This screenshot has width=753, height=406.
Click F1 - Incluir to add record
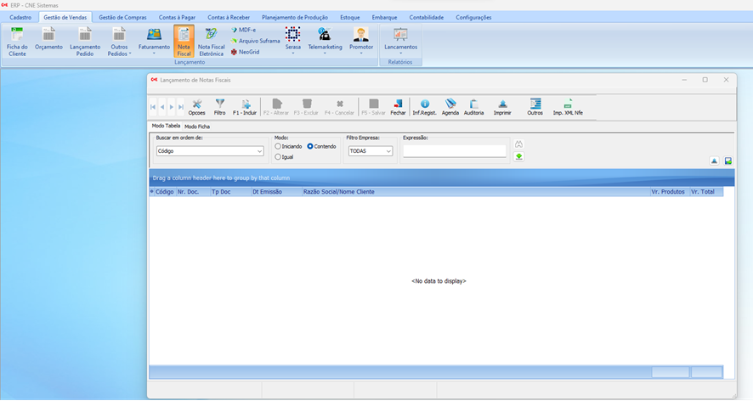click(245, 106)
